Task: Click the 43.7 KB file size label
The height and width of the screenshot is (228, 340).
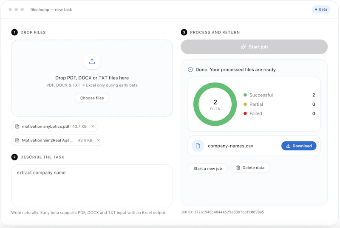Action: coord(79,127)
